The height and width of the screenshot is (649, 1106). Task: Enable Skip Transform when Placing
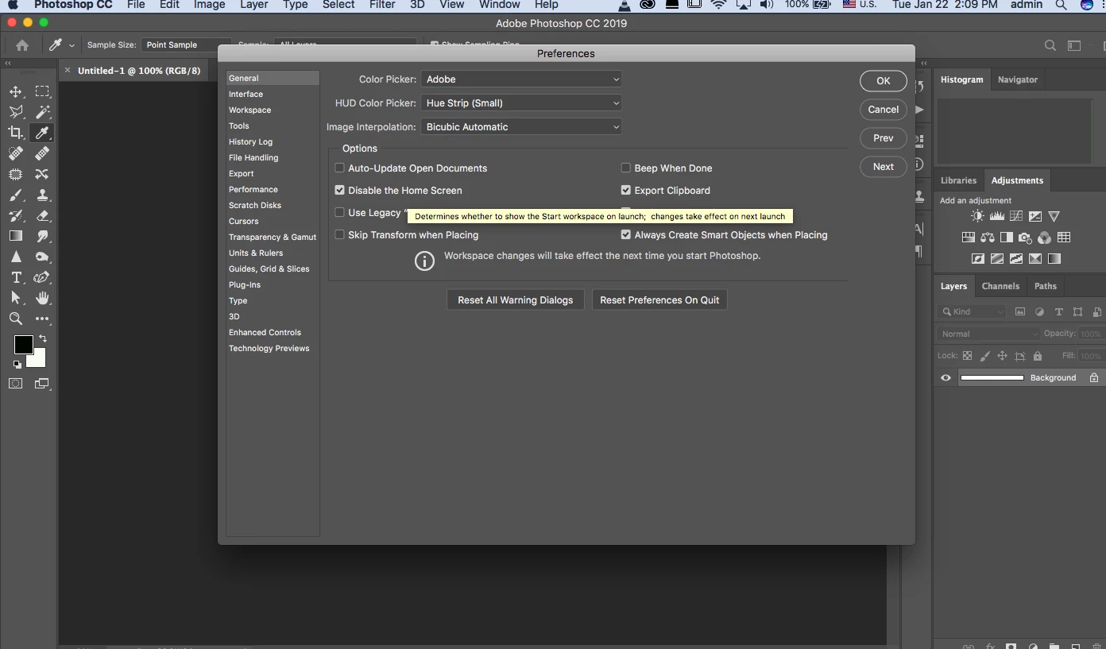339,234
